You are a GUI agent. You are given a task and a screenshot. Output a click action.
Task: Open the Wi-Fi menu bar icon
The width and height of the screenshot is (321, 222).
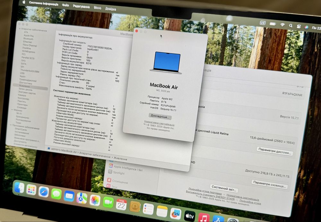(282, 25)
